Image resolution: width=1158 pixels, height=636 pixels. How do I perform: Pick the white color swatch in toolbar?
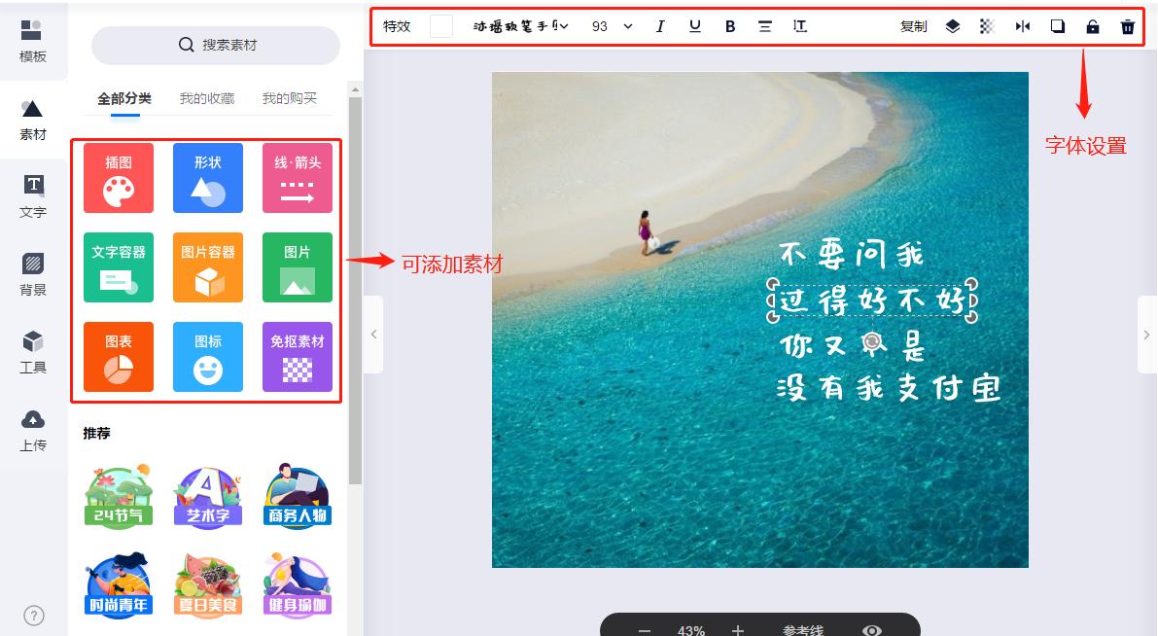pyautogui.click(x=441, y=26)
